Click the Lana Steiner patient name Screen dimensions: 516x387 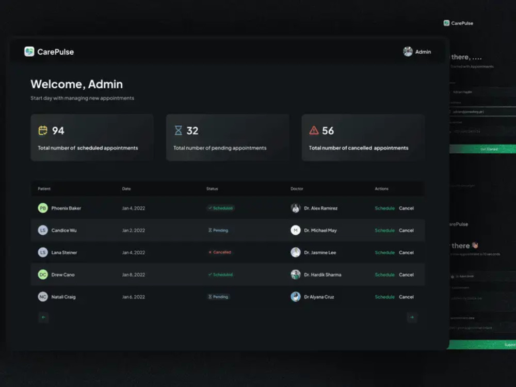click(64, 252)
